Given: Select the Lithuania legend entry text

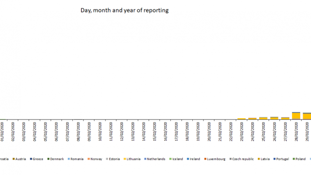Looking at the screenshot, I should tap(134, 159).
